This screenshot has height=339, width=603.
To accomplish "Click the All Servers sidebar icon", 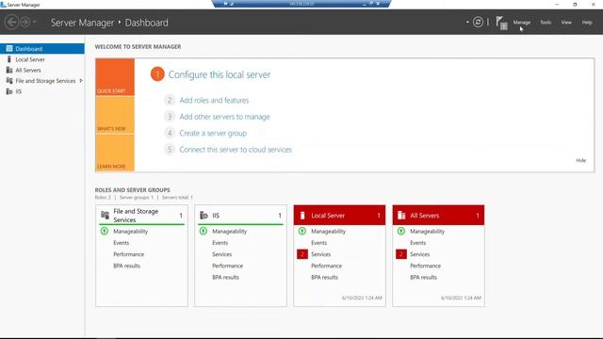I will point(9,70).
